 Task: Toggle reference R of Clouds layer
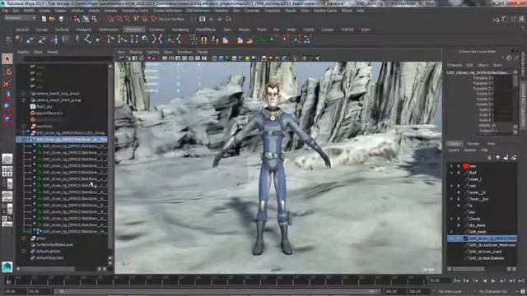(458, 219)
